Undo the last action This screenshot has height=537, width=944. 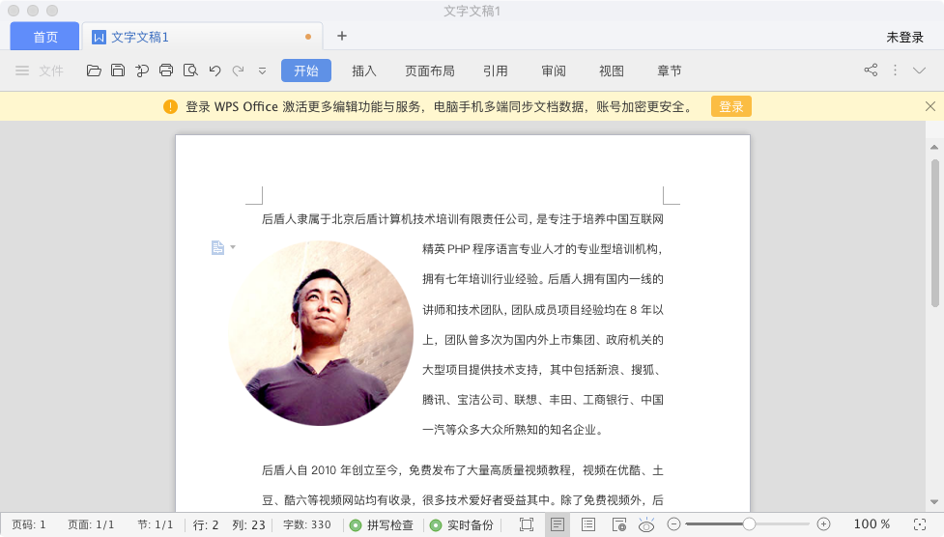[x=215, y=71]
